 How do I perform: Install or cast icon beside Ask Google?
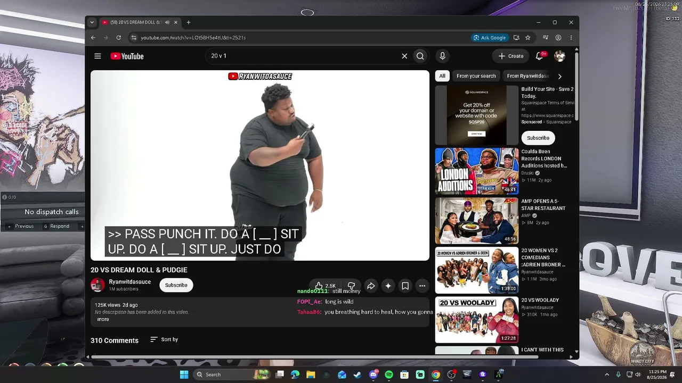coord(516,38)
